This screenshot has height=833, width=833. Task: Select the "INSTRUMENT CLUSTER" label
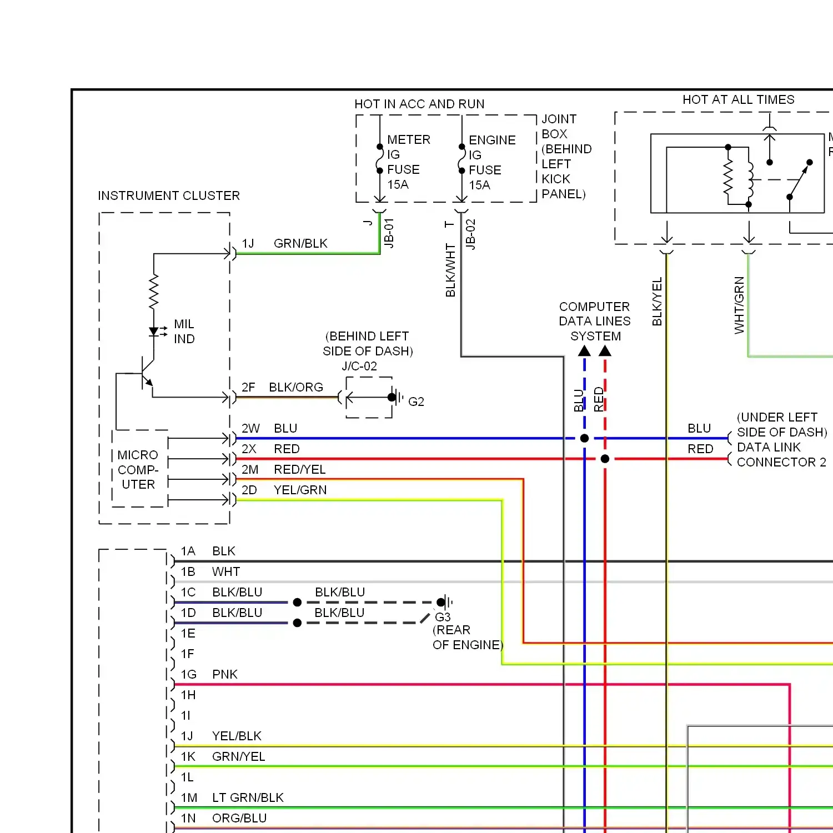[x=169, y=195]
